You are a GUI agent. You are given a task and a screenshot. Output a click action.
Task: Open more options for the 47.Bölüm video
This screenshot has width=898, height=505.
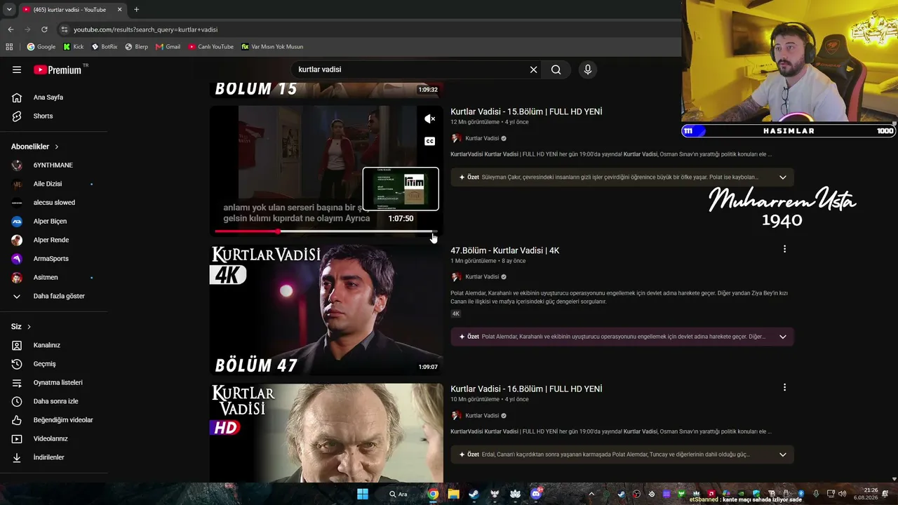click(784, 249)
